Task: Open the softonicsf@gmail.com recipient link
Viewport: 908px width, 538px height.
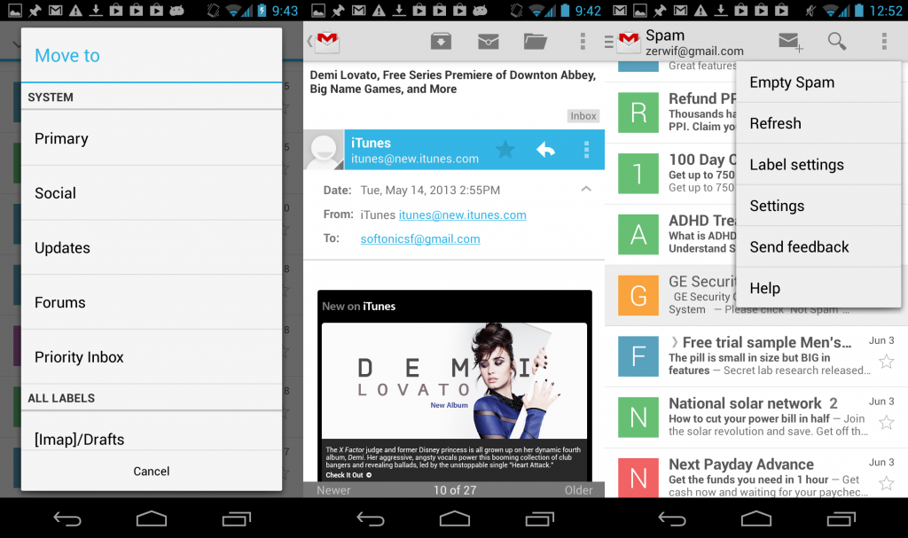Action: point(419,239)
